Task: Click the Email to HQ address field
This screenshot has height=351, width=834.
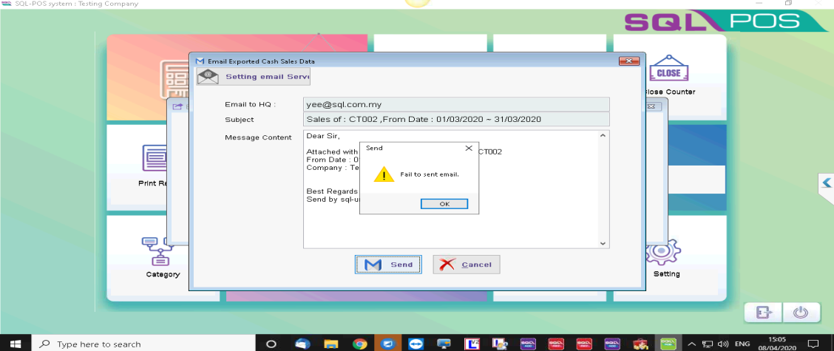Action: click(x=456, y=104)
